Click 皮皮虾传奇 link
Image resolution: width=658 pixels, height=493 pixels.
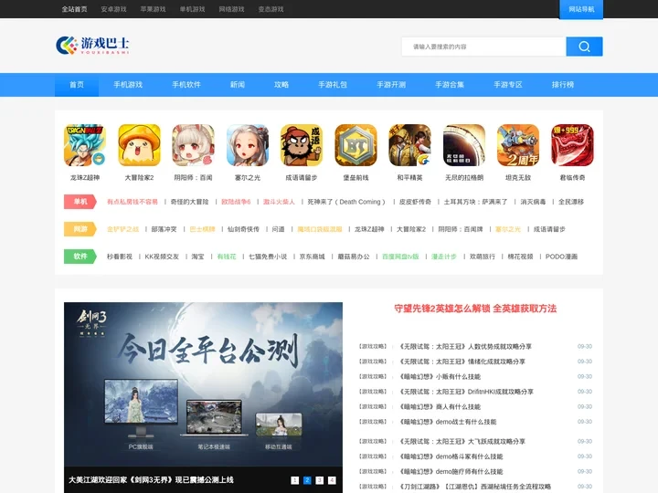click(415, 202)
